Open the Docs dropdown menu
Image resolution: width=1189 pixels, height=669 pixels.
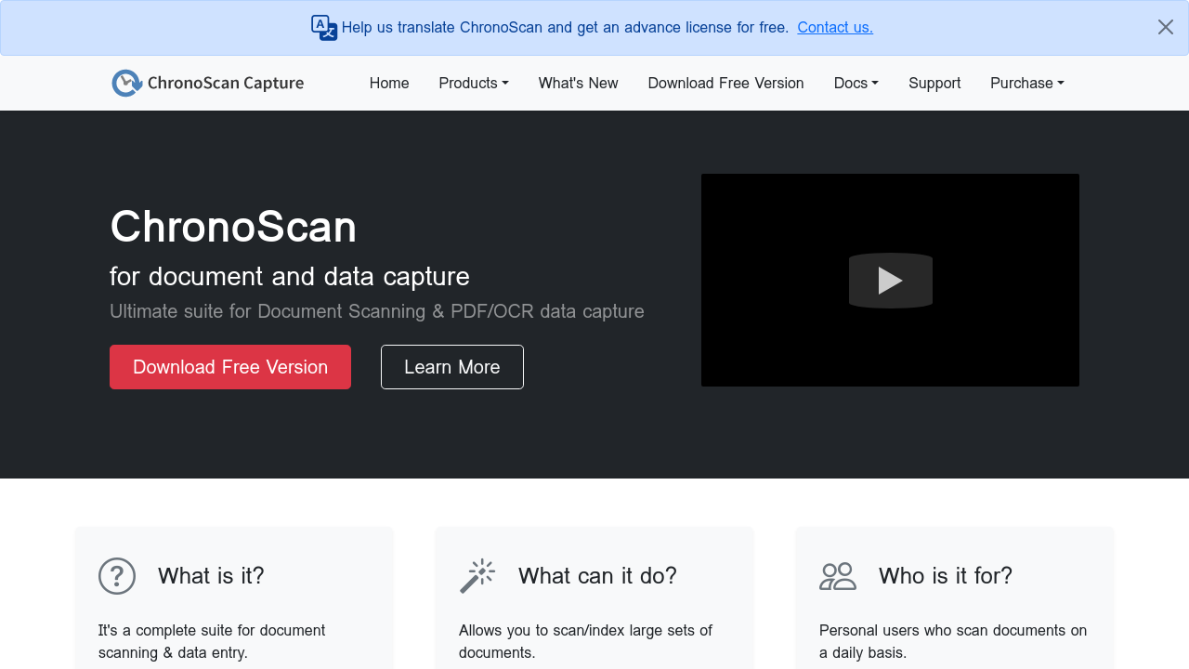pyautogui.click(x=856, y=84)
